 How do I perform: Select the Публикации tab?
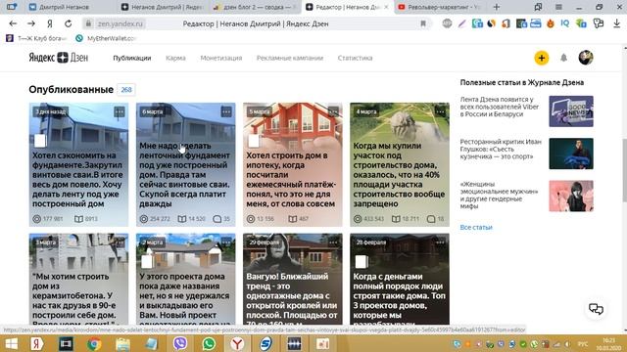[x=132, y=58]
